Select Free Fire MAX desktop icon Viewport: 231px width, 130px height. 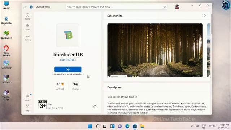pyautogui.click(x=6, y=95)
